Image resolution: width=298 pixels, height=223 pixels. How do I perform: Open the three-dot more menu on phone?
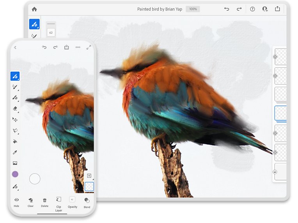[x=78, y=47]
